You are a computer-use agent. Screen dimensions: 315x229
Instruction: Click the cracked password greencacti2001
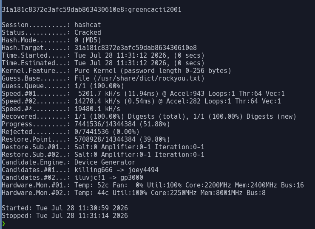click(x=155, y=10)
